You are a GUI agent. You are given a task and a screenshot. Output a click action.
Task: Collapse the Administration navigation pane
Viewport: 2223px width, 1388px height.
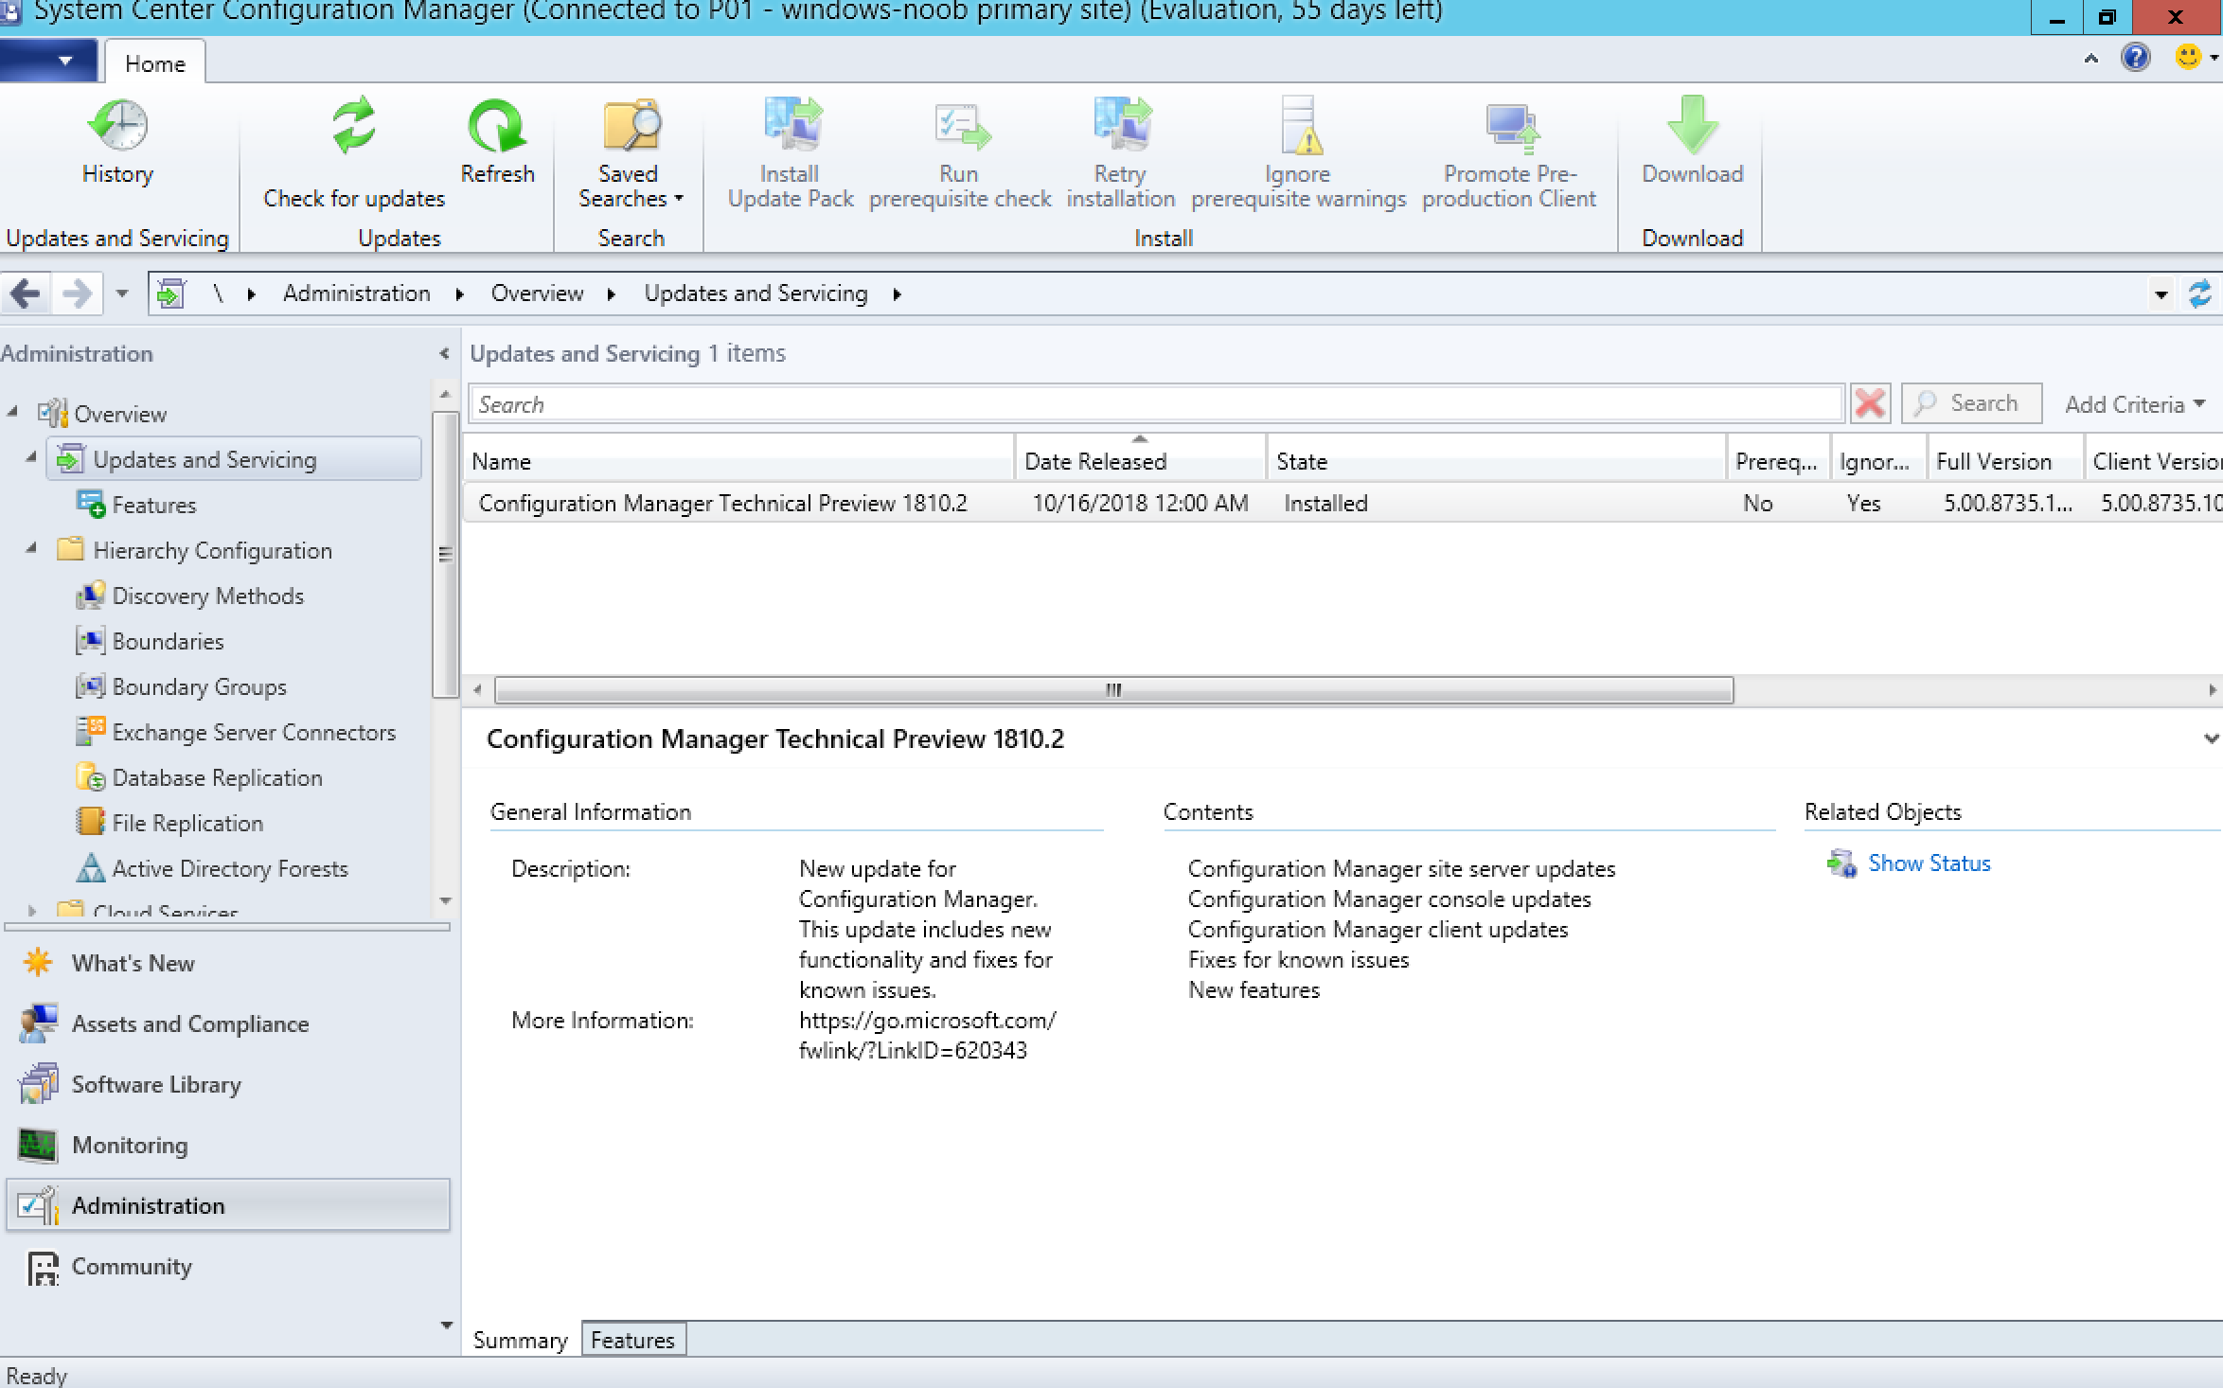coord(444,353)
